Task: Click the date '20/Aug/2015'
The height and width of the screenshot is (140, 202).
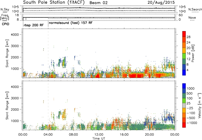Action: coord(161,2)
